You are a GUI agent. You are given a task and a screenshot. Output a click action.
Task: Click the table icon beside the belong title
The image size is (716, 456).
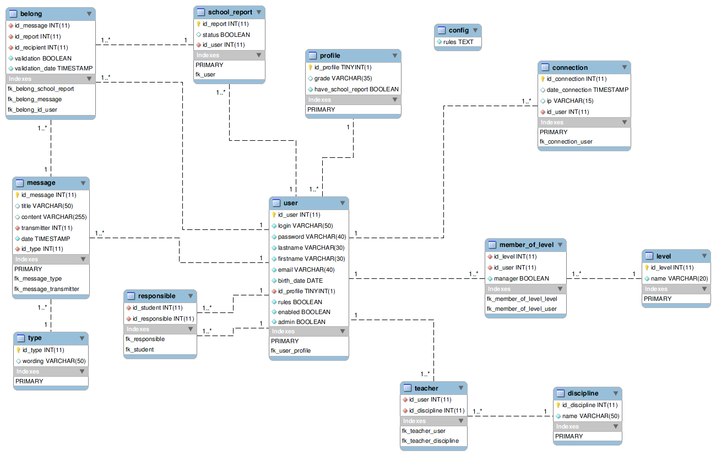pos(13,14)
